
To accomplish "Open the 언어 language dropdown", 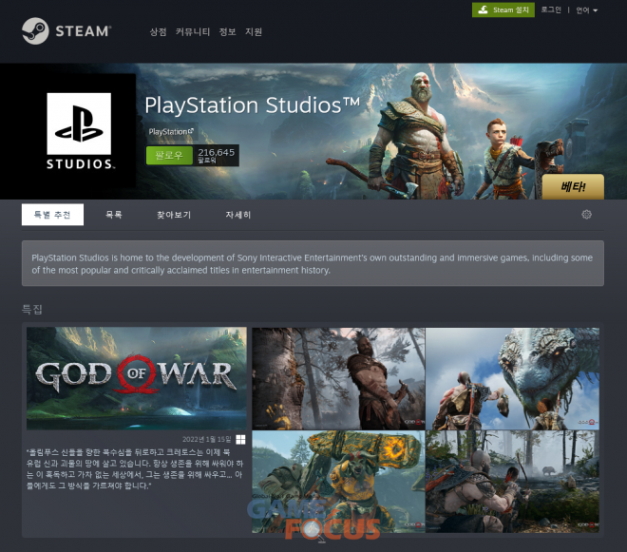I will (x=586, y=10).
